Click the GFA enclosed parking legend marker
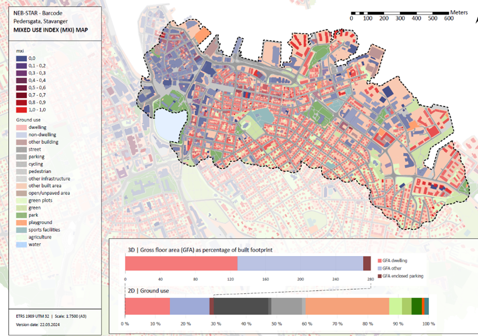This screenshot has width=478, height=336. point(379,276)
